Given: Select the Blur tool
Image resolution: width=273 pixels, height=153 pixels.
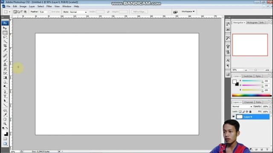Looking at the screenshot, I should click(x=5, y=82).
